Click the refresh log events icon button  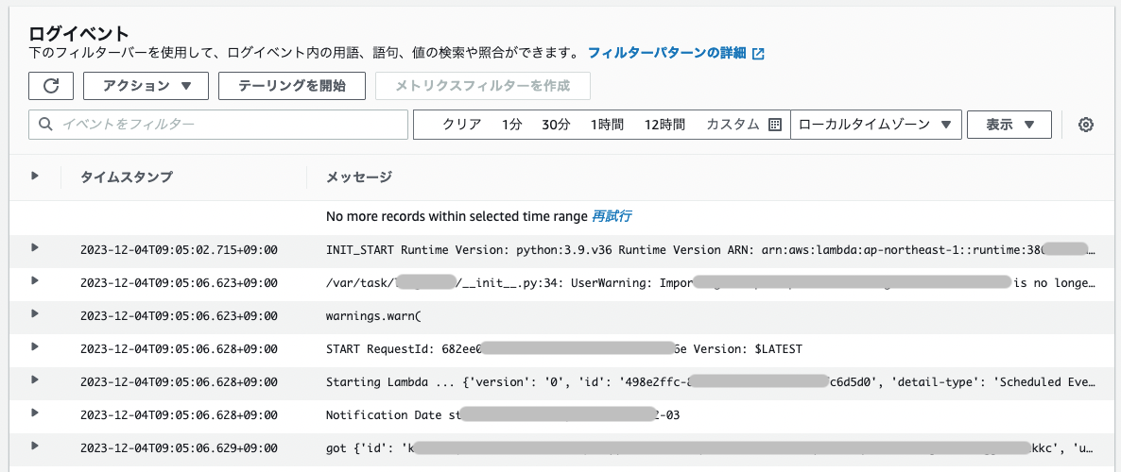click(52, 86)
